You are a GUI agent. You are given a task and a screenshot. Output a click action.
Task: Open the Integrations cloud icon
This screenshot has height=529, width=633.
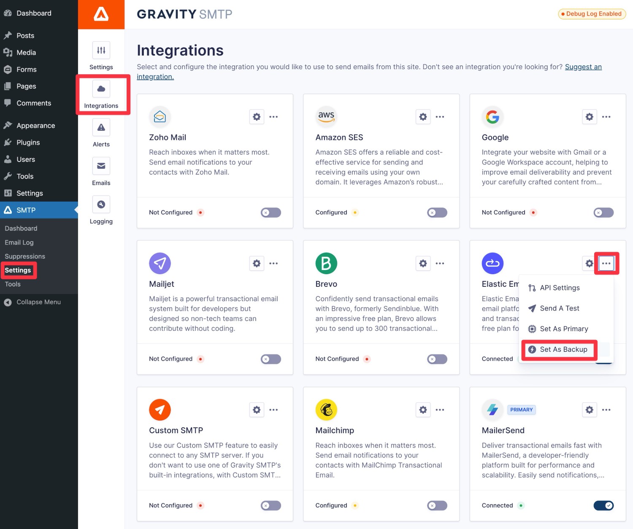point(101,89)
